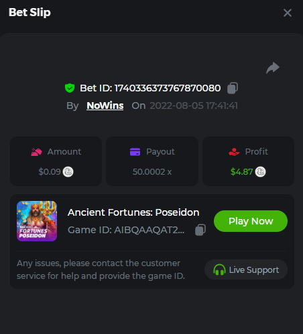303x334 pixels.
Task: Open Live Support chat
Action: [x=246, y=269]
